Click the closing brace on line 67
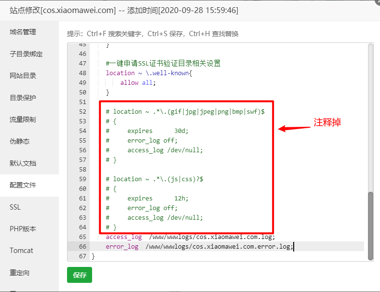 93,256
